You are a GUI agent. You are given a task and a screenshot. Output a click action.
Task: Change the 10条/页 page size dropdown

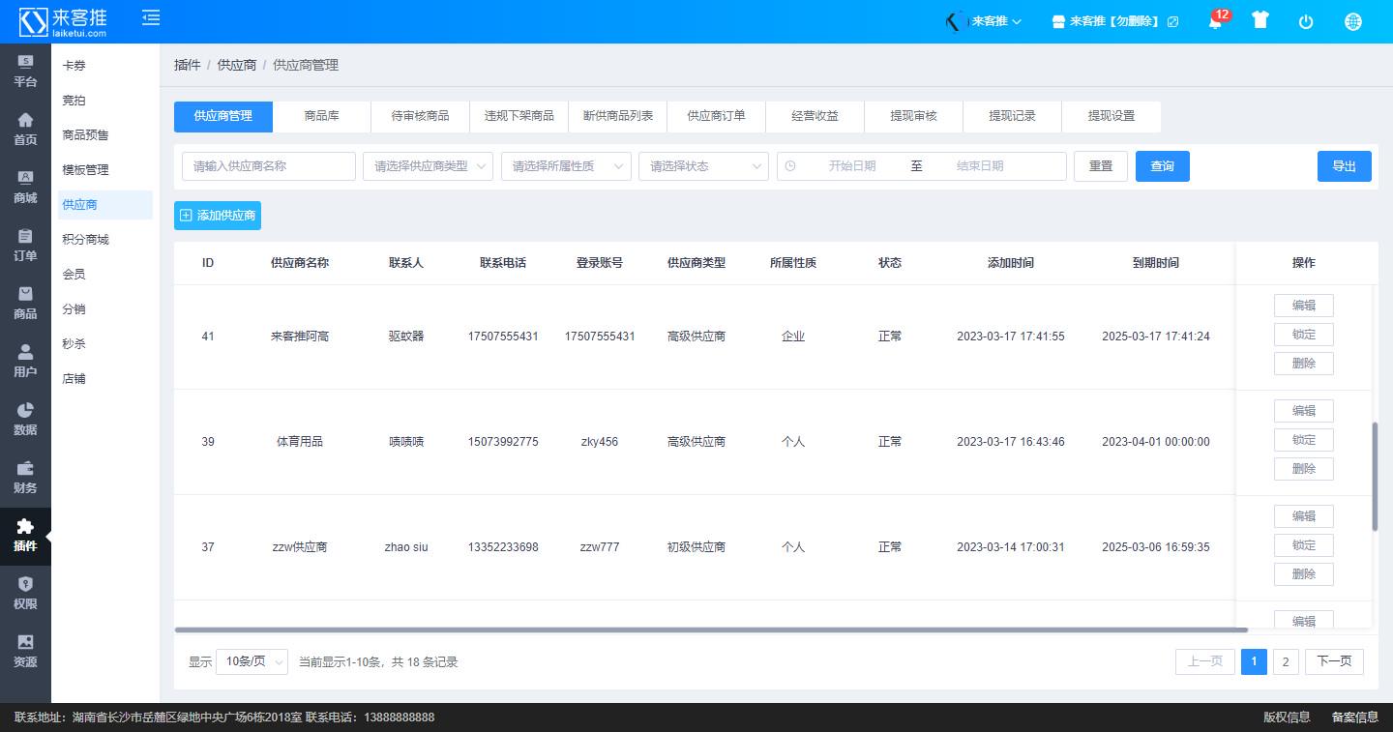point(252,661)
